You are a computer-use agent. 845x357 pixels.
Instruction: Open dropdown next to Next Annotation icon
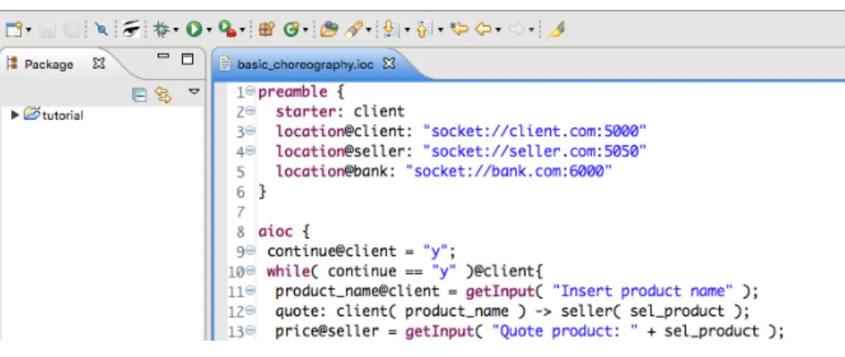click(407, 30)
